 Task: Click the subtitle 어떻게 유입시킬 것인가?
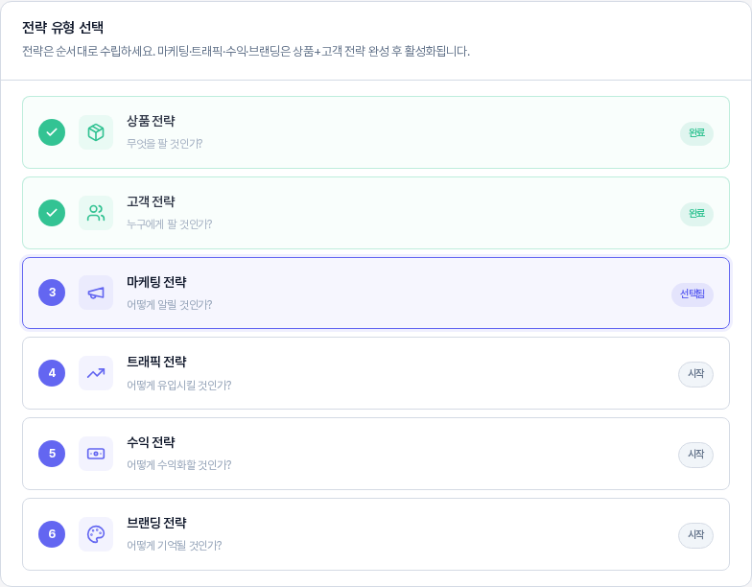tap(178, 386)
